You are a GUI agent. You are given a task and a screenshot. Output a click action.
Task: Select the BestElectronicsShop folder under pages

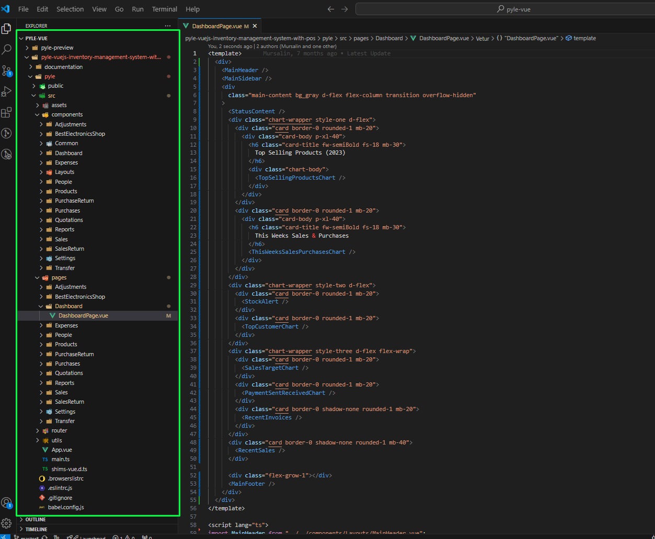tap(98, 297)
